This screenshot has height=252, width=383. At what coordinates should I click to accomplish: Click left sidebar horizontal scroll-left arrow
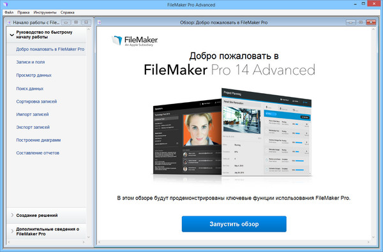9,242
